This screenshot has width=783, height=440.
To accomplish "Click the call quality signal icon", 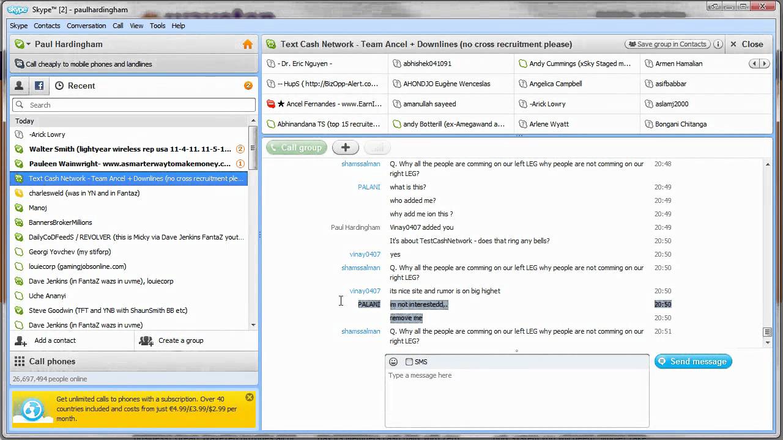I will (377, 147).
